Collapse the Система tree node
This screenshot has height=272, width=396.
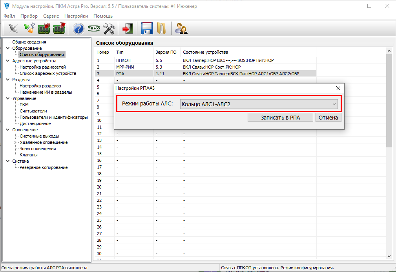(8, 161)
